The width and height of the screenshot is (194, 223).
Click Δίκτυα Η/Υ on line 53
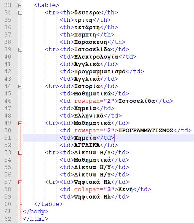pos(92,153)
